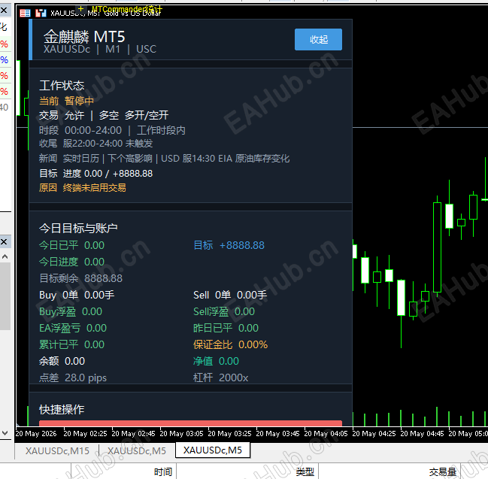Click the red table chart icon
488x479 pixels.
click(25, 13)
